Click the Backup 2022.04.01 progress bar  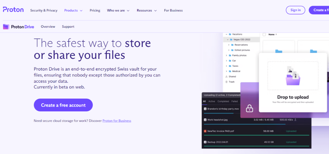click(256, 146)
